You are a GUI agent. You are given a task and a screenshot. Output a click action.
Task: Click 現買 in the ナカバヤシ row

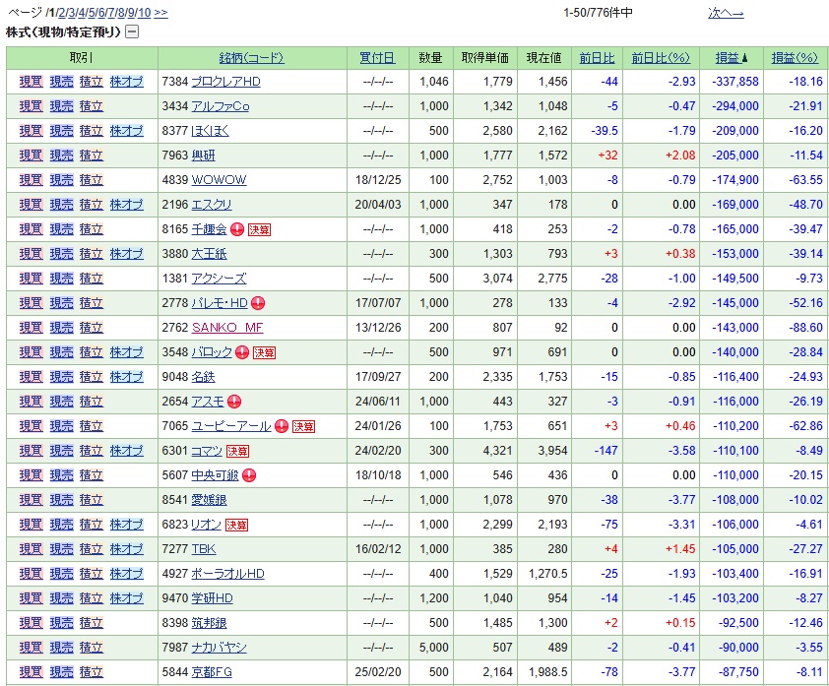(31, 648)
